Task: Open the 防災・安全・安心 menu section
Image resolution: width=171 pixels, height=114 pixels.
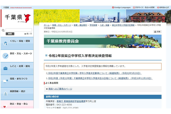Action: tap(17, 104)
